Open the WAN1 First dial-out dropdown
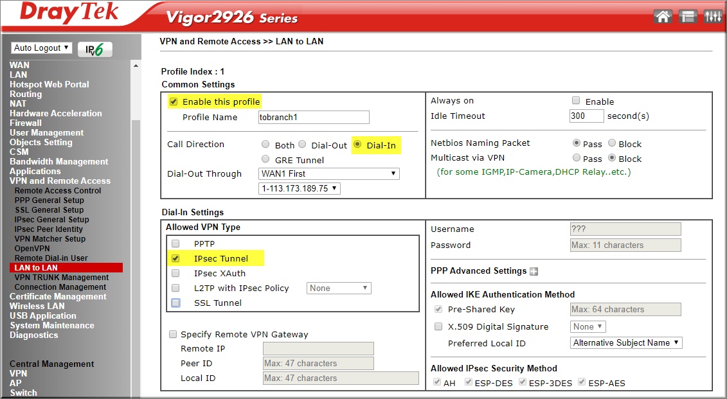727x399 pixels. tap(328, 173)
